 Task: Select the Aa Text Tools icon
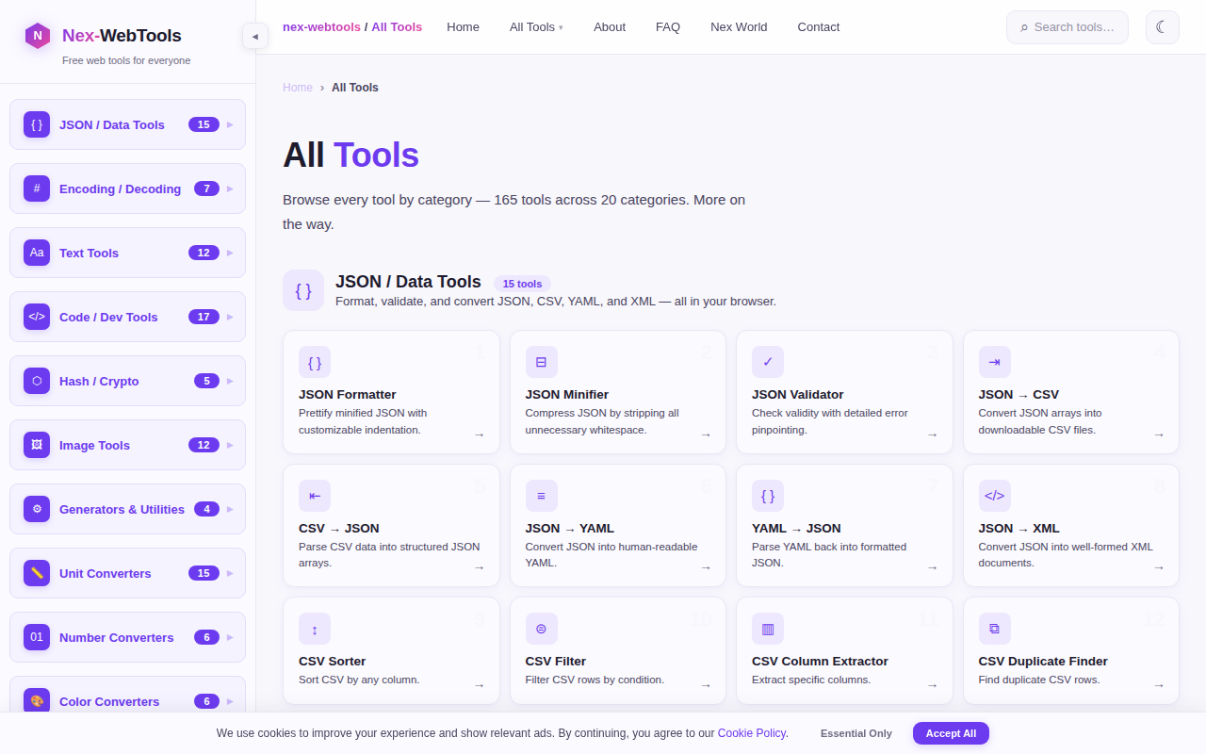[36, 253]
